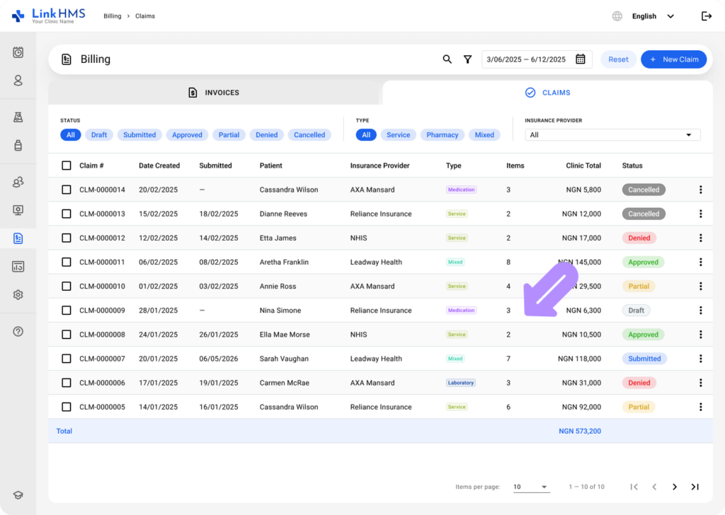Switch to the Invoices tab
Screen dimensions: 725x515
pyautogui.click(x=214, y=93)
